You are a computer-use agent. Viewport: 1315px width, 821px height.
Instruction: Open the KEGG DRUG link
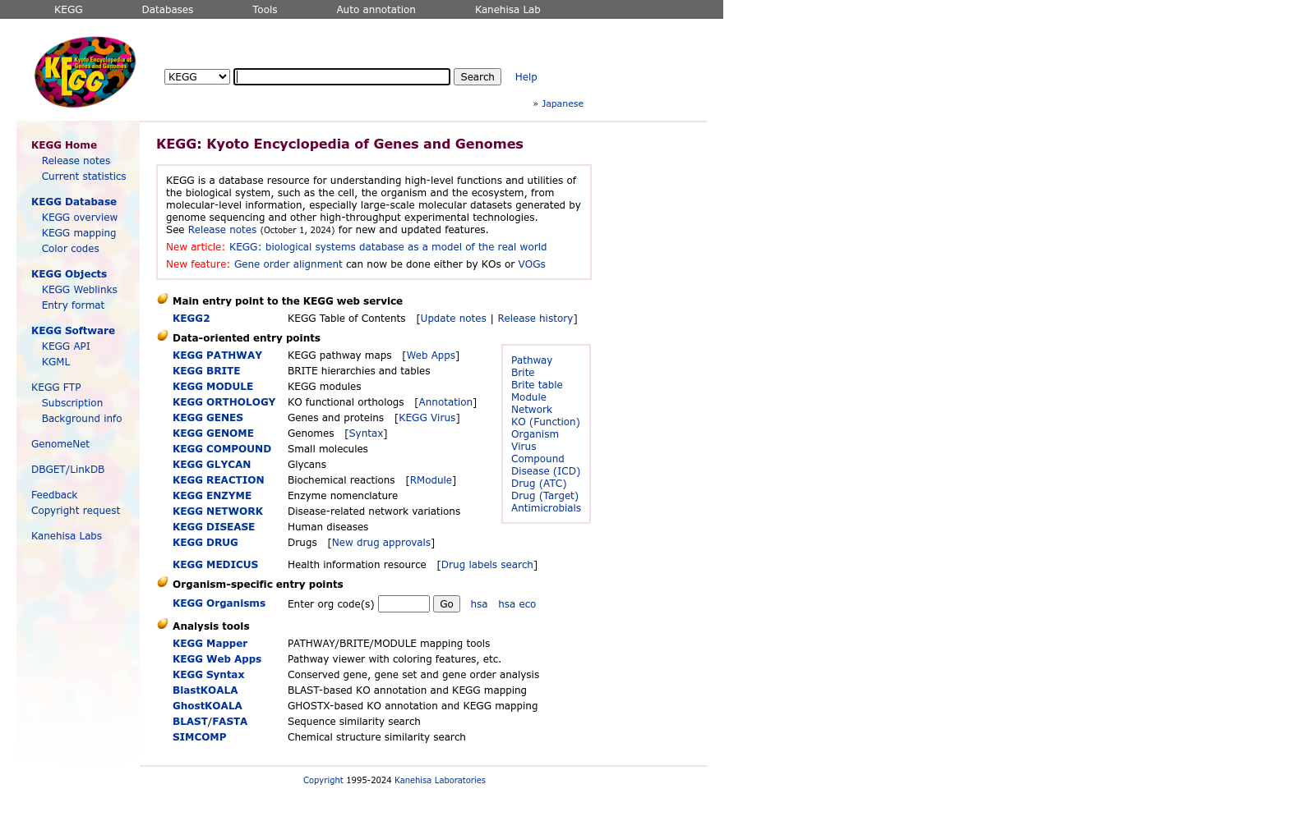coord(205,543)
